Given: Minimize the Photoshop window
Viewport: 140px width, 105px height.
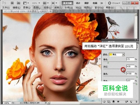Looking at the screenshot, I should pyautogui.click(x=124, y=3).
